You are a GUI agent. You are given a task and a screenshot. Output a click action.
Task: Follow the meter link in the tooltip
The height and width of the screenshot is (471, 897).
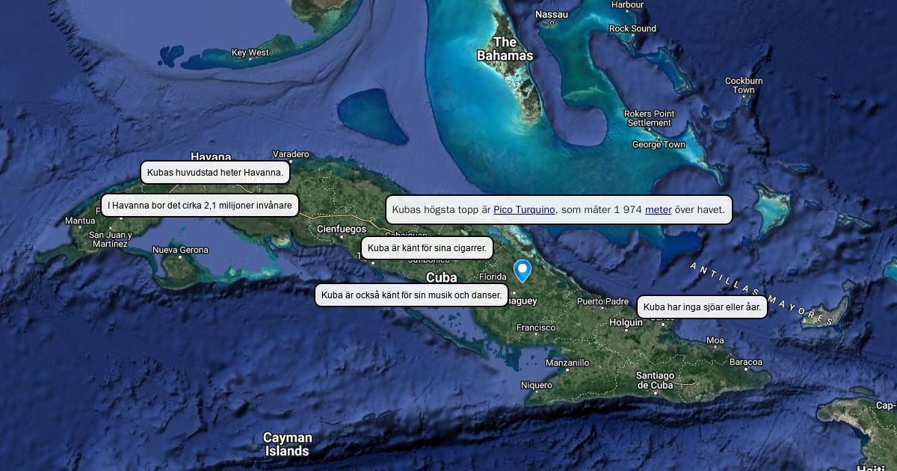click(659, 210)
